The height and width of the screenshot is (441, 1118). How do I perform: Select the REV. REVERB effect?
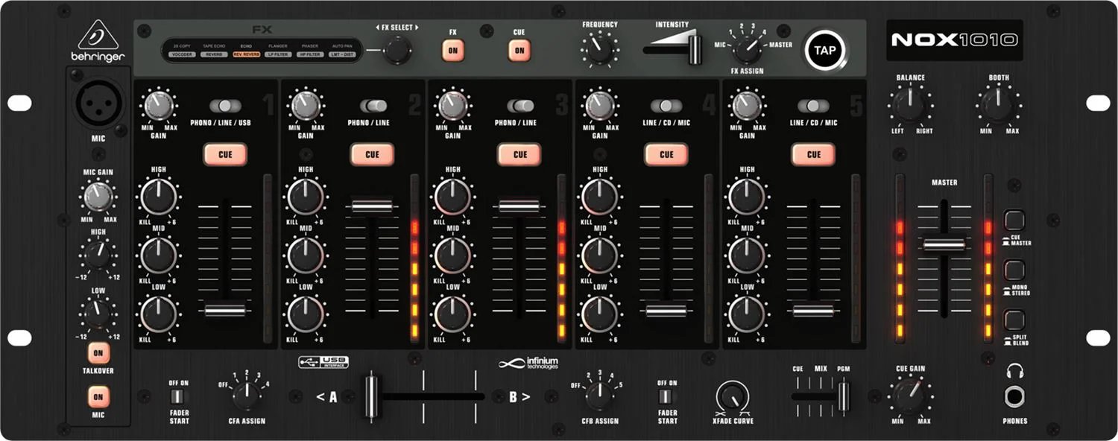pos(246,54)
